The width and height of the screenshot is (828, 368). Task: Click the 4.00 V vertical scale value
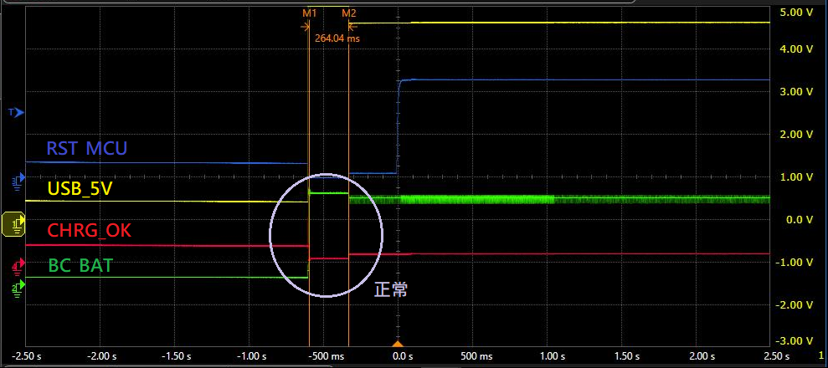795,49
